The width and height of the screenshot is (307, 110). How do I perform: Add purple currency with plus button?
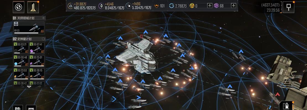point(233,6)
